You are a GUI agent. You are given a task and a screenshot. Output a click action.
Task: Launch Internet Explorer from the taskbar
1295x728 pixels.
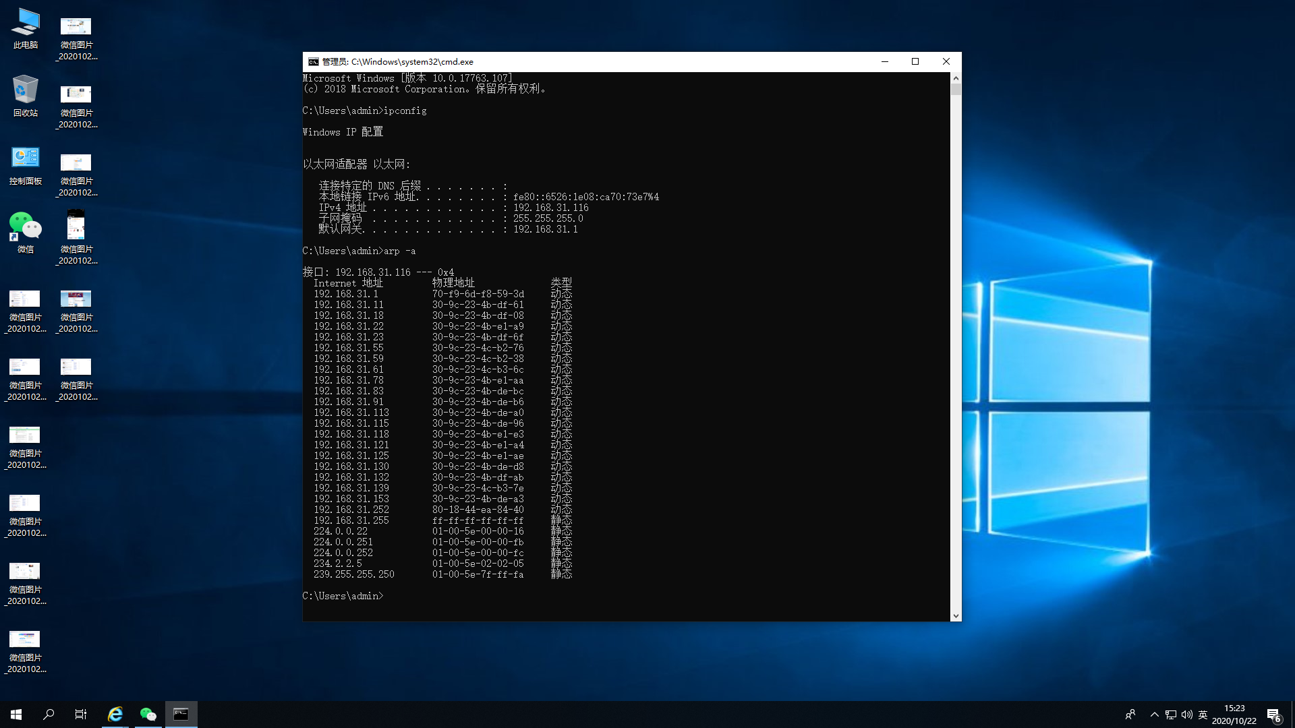tap(115, 715)
